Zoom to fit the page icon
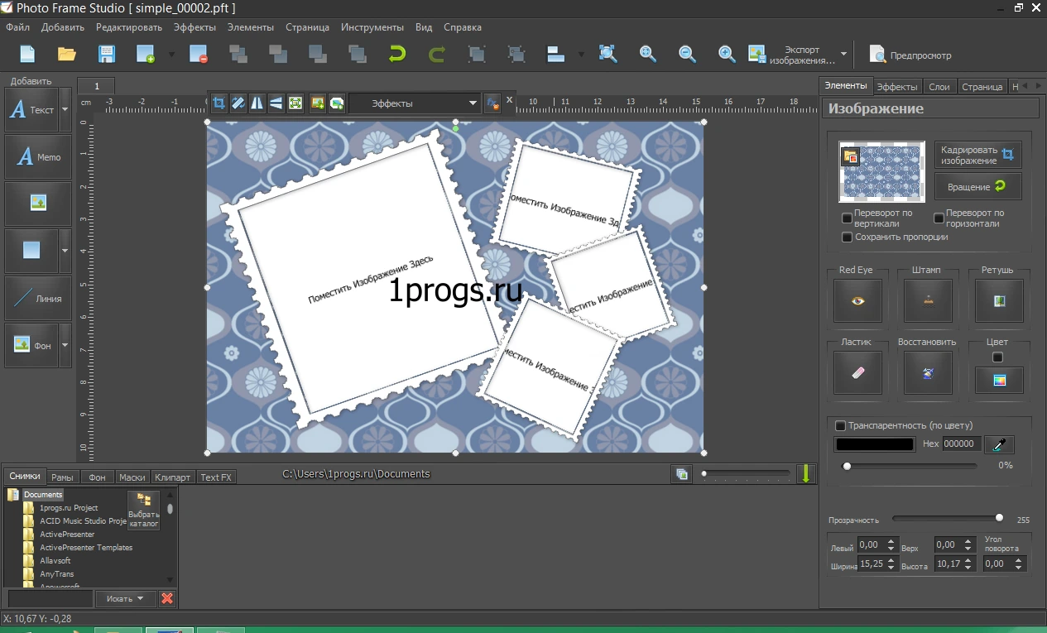 tap(608, 55)
